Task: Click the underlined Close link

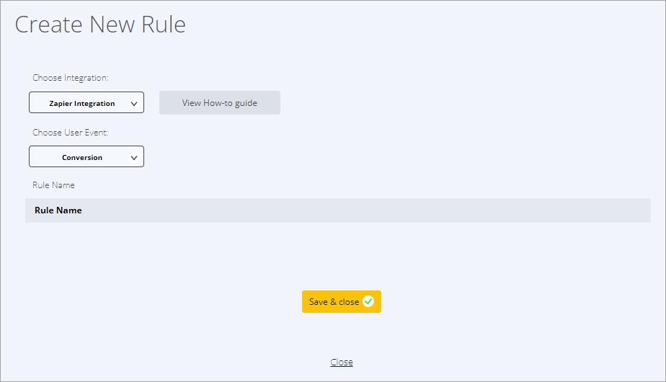Action: (x=342, y=362)
